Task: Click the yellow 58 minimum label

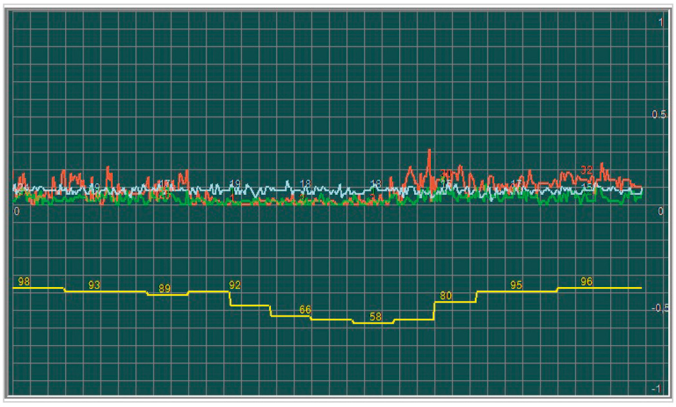Action: coord(375,317)
